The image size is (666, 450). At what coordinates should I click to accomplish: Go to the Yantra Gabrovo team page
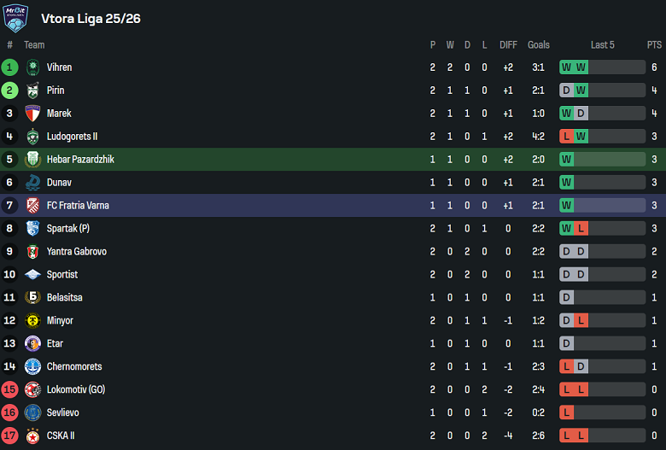click(77, 252)
